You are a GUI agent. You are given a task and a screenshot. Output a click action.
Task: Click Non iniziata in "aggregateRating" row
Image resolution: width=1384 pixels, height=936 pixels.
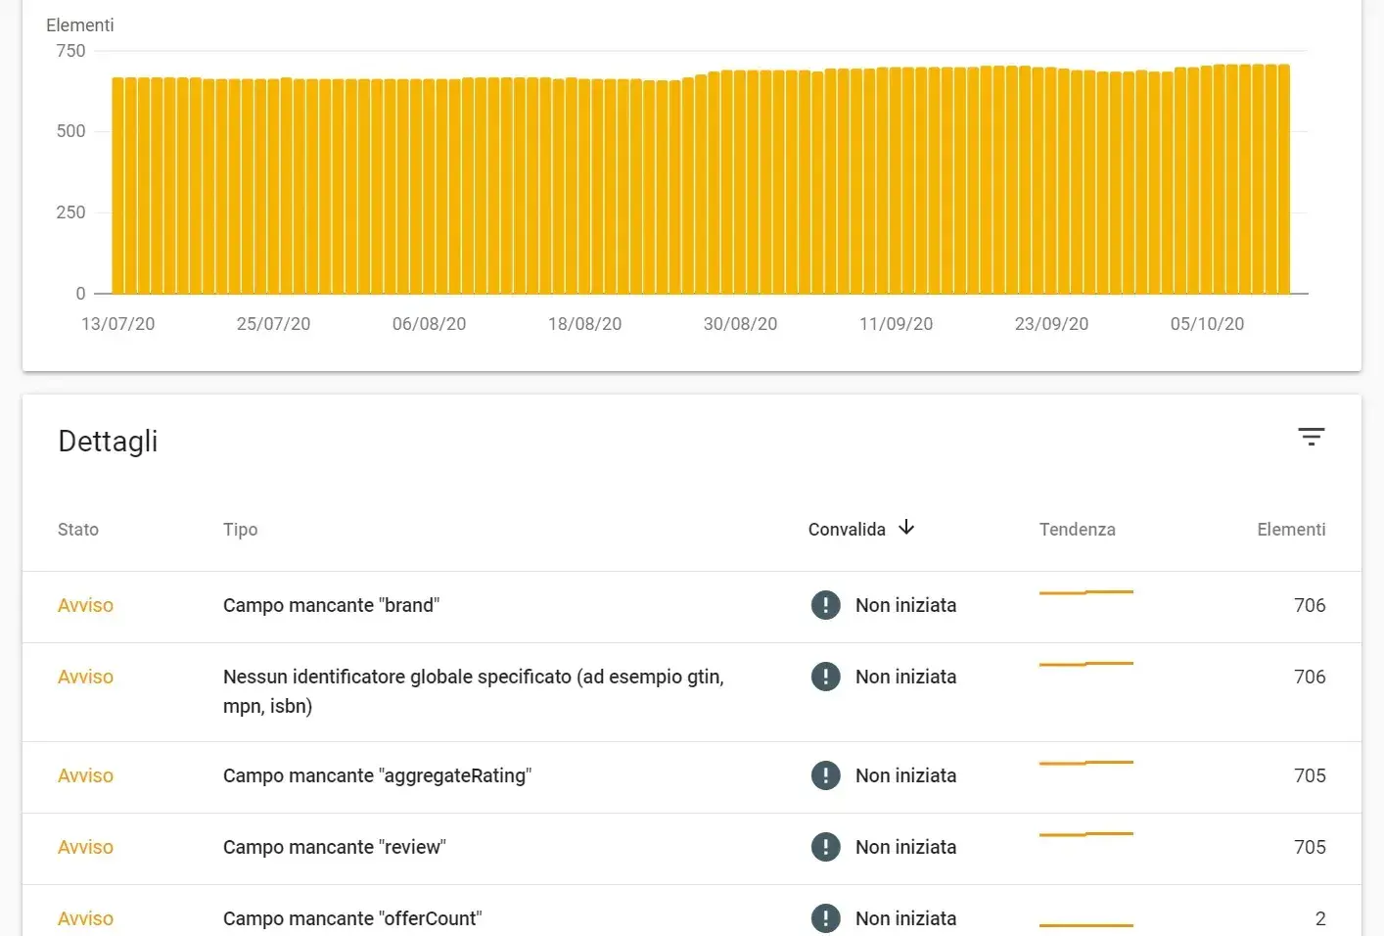click(x=905, y=775)
